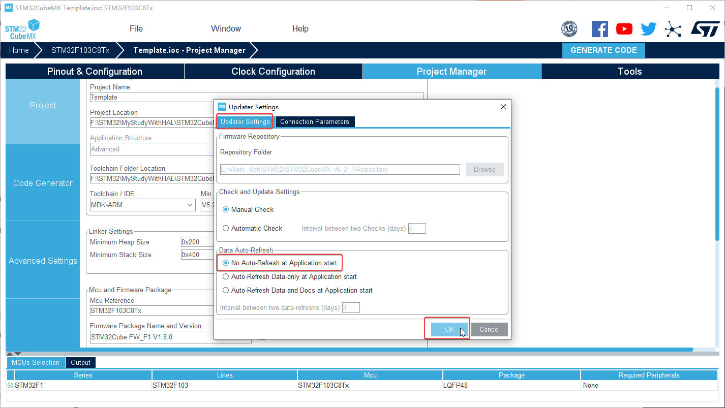Click the Project Location field
Image resolution: width=725 pixels, height=408 pixels.
(152, 122)
